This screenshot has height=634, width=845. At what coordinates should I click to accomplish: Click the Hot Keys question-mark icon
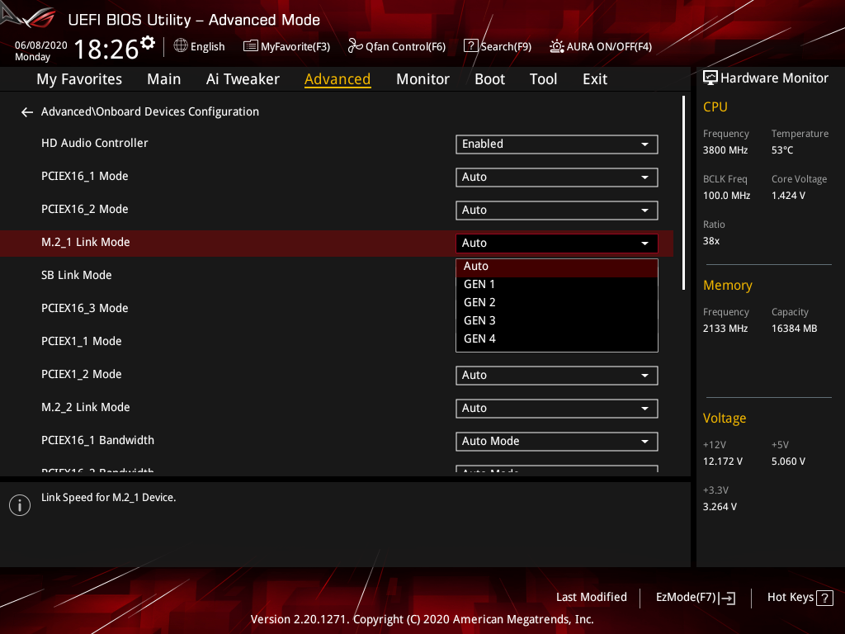pyautogui.click(x=824, y=598)
